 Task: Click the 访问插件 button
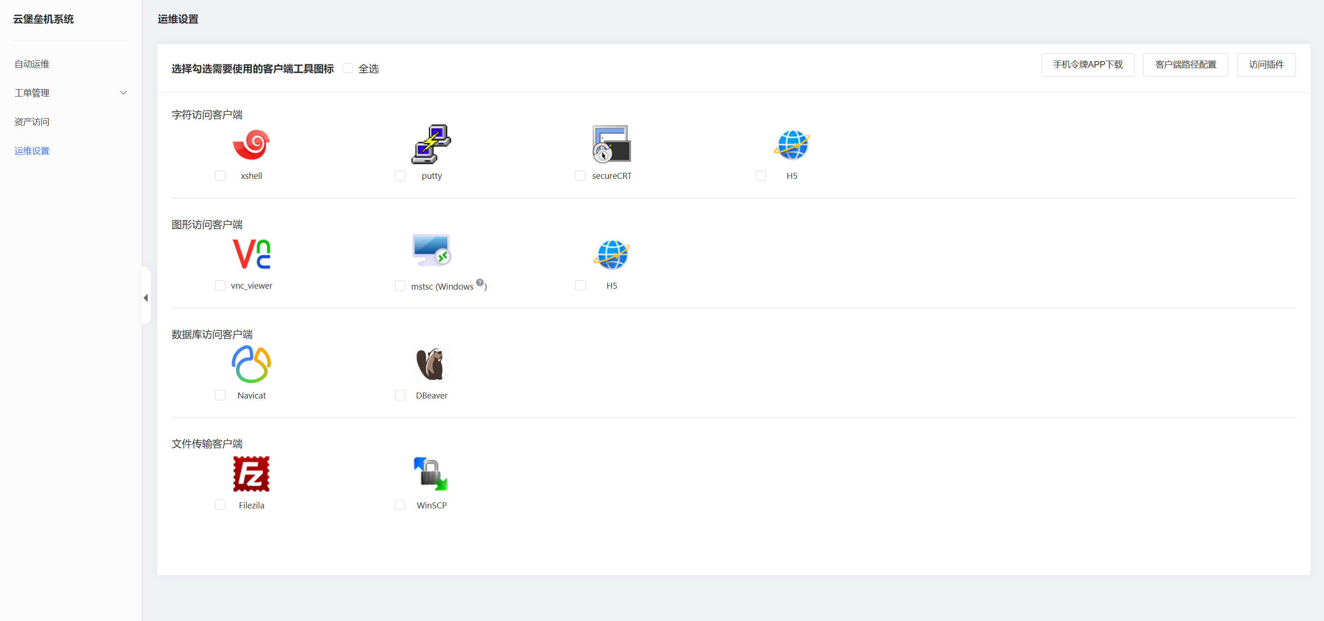coord(1266,65)
